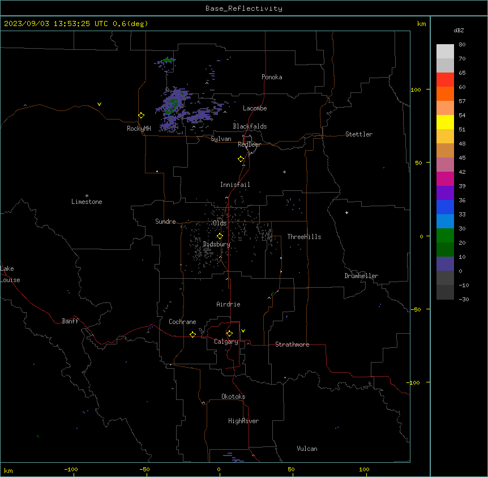
Task: Click the asterisk marker above Limestone label
Action: pos(87,196)
